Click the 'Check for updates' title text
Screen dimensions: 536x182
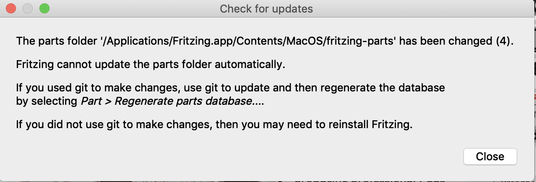[266, 8]
